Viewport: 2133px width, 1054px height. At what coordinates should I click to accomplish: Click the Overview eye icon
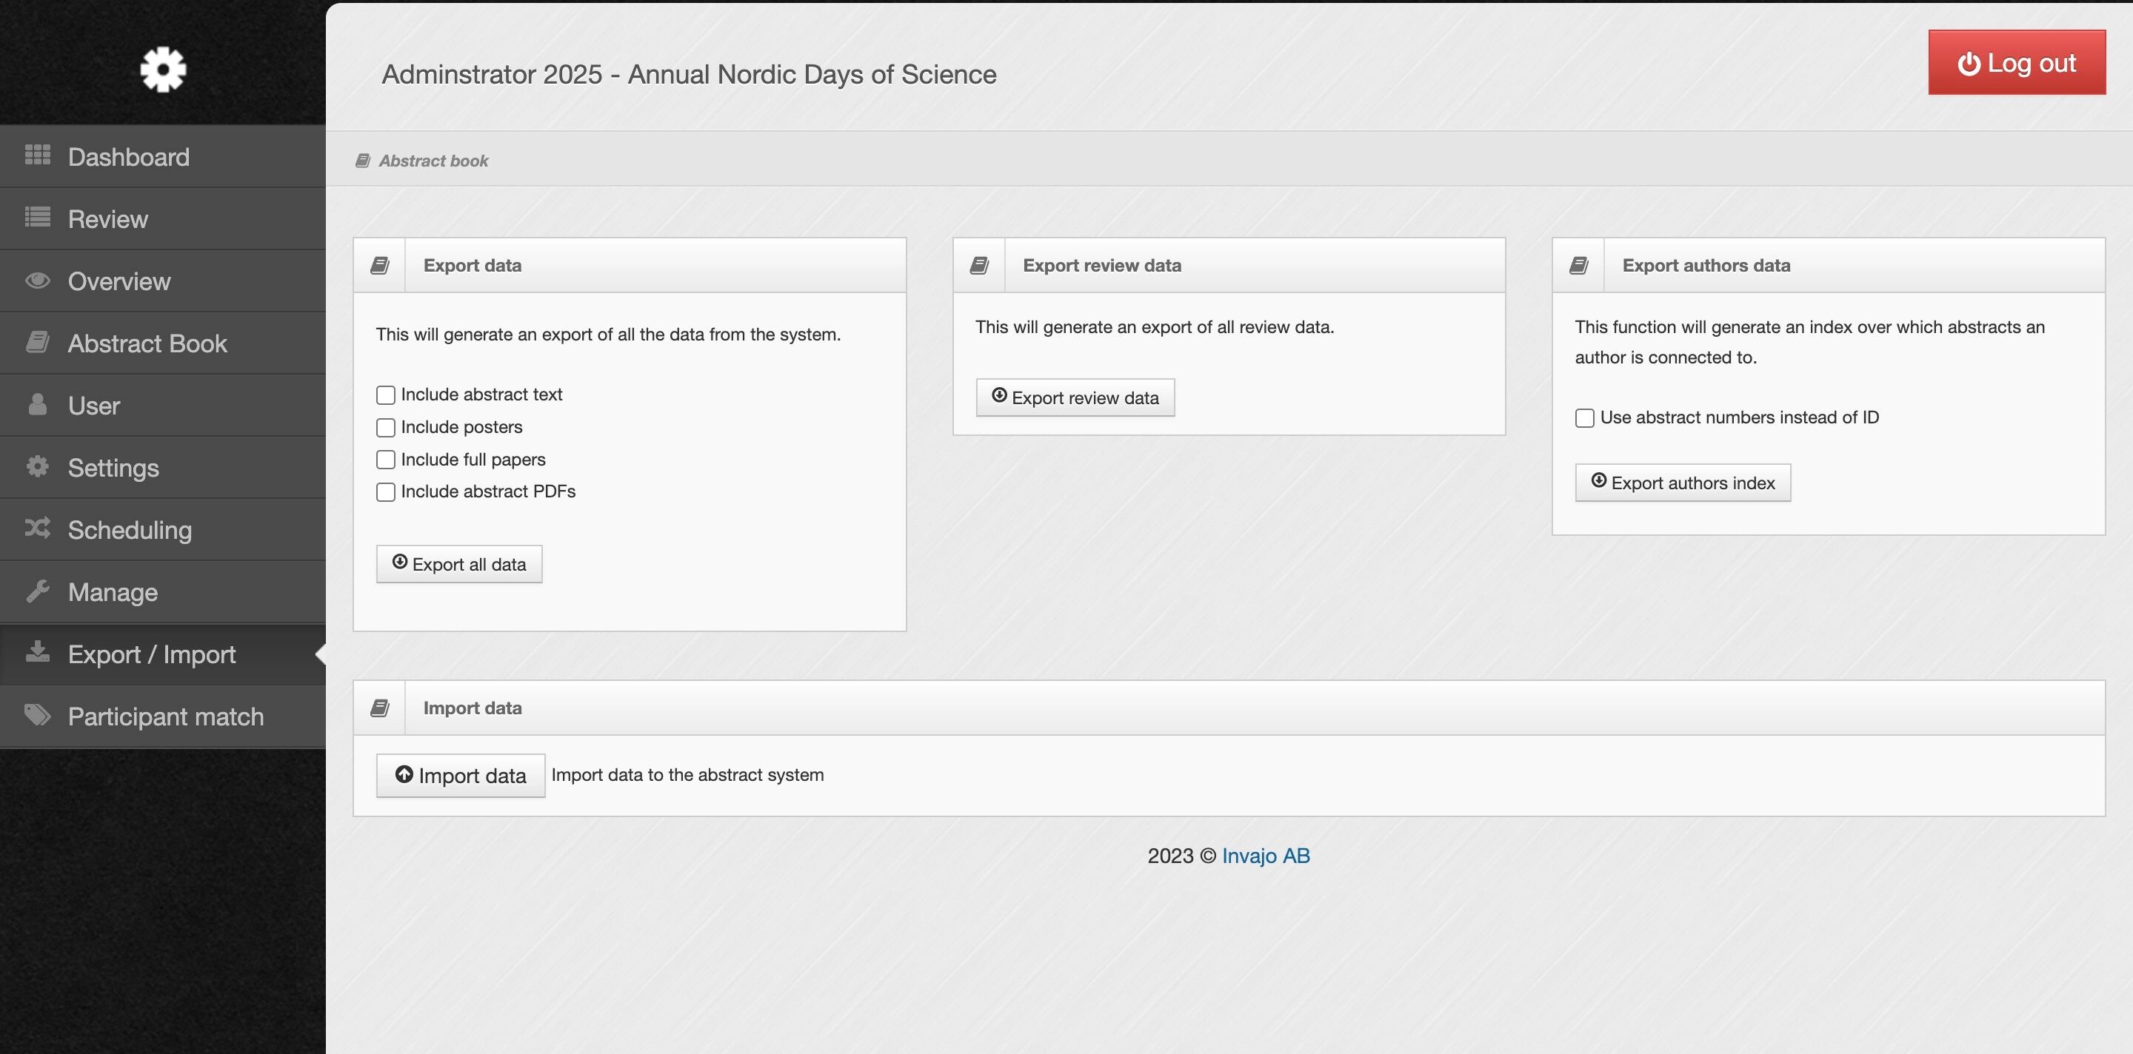click(x=37, y=281)
